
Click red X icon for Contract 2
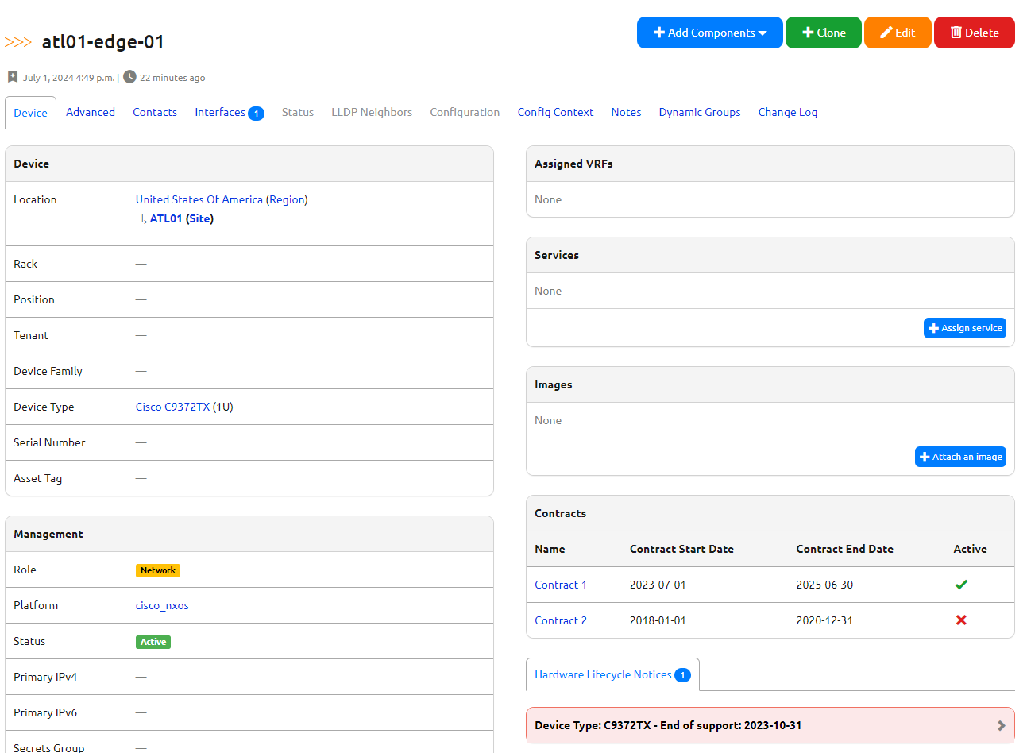pos(961,620)
